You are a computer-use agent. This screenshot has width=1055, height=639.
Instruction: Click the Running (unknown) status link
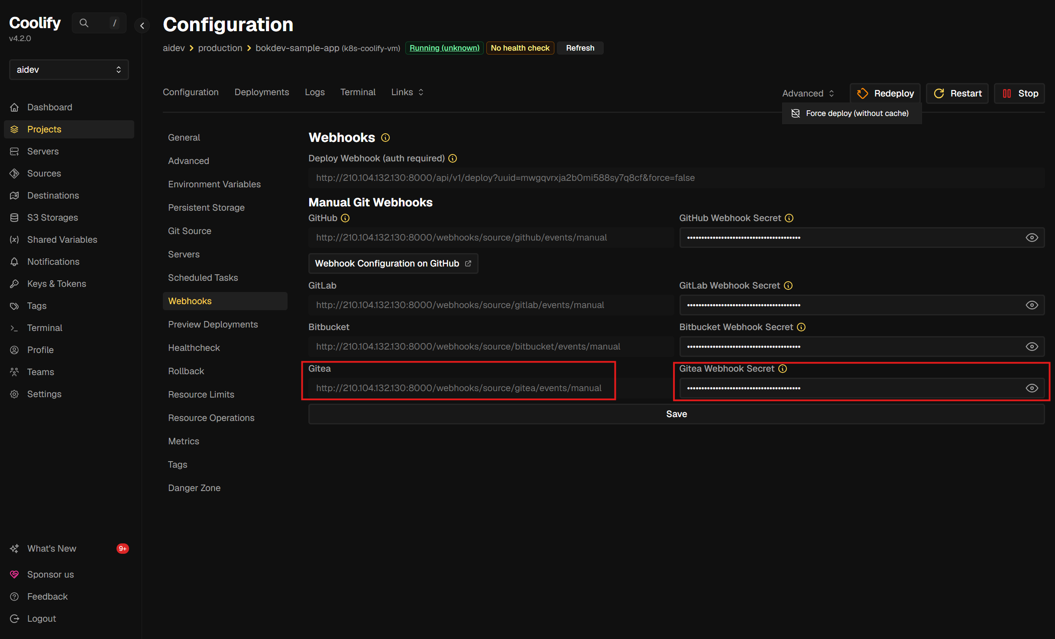[x=444, y=48]
